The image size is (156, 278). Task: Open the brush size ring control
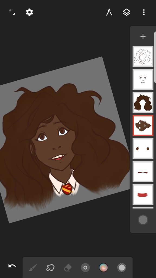tap(85, 267)
